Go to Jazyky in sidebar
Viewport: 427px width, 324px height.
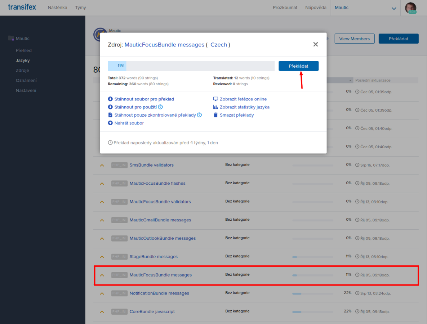[23, 60]
